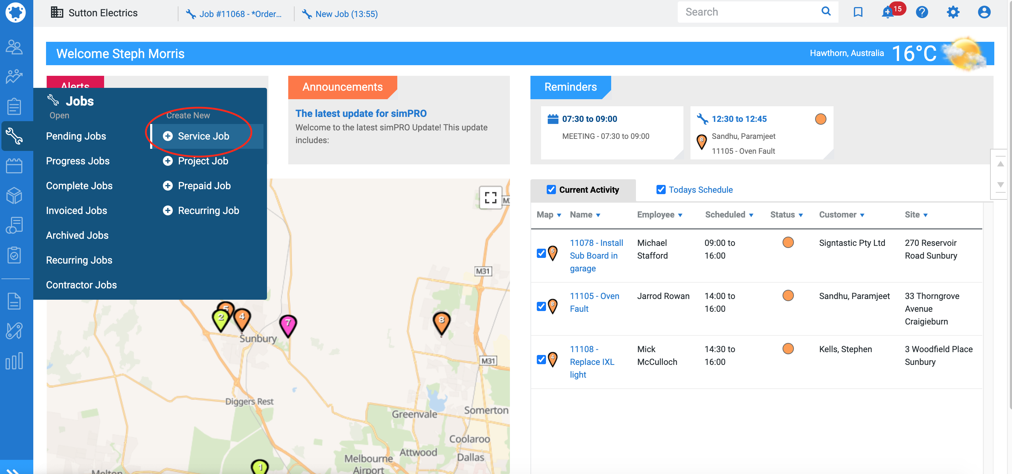Open the Employee column dropdown arrow
1012x474 pixels.
[x=680, y=215]
